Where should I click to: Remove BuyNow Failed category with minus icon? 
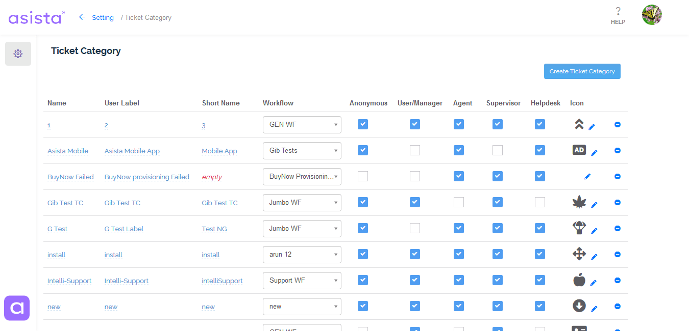618,176
